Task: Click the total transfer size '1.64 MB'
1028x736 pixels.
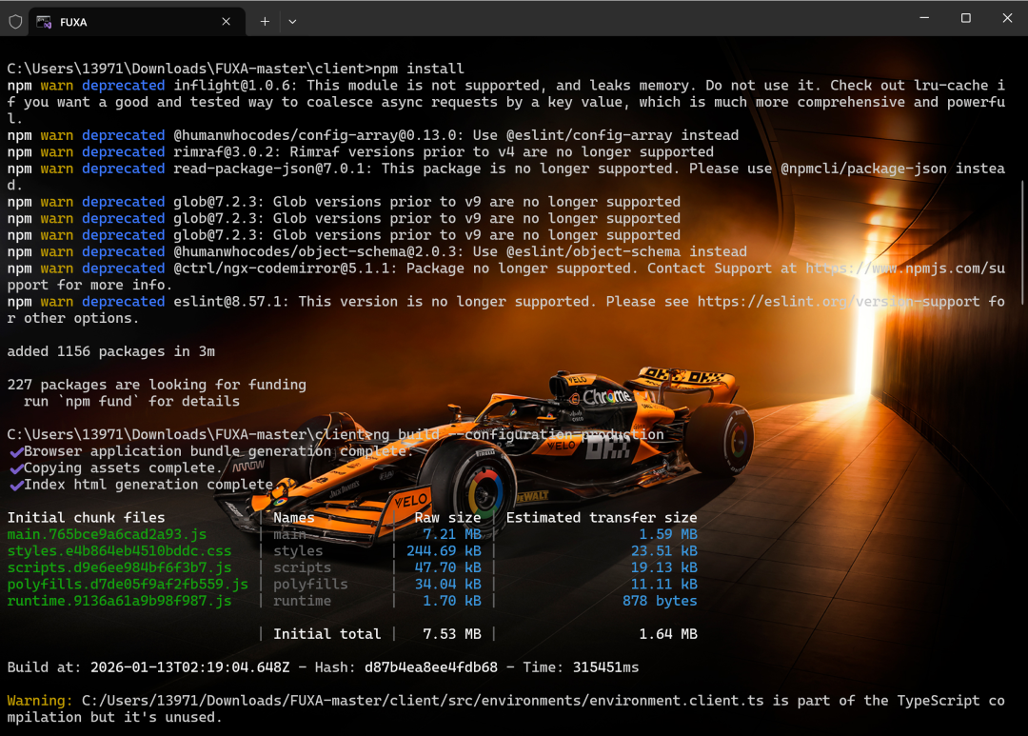Action: [668, 634]
